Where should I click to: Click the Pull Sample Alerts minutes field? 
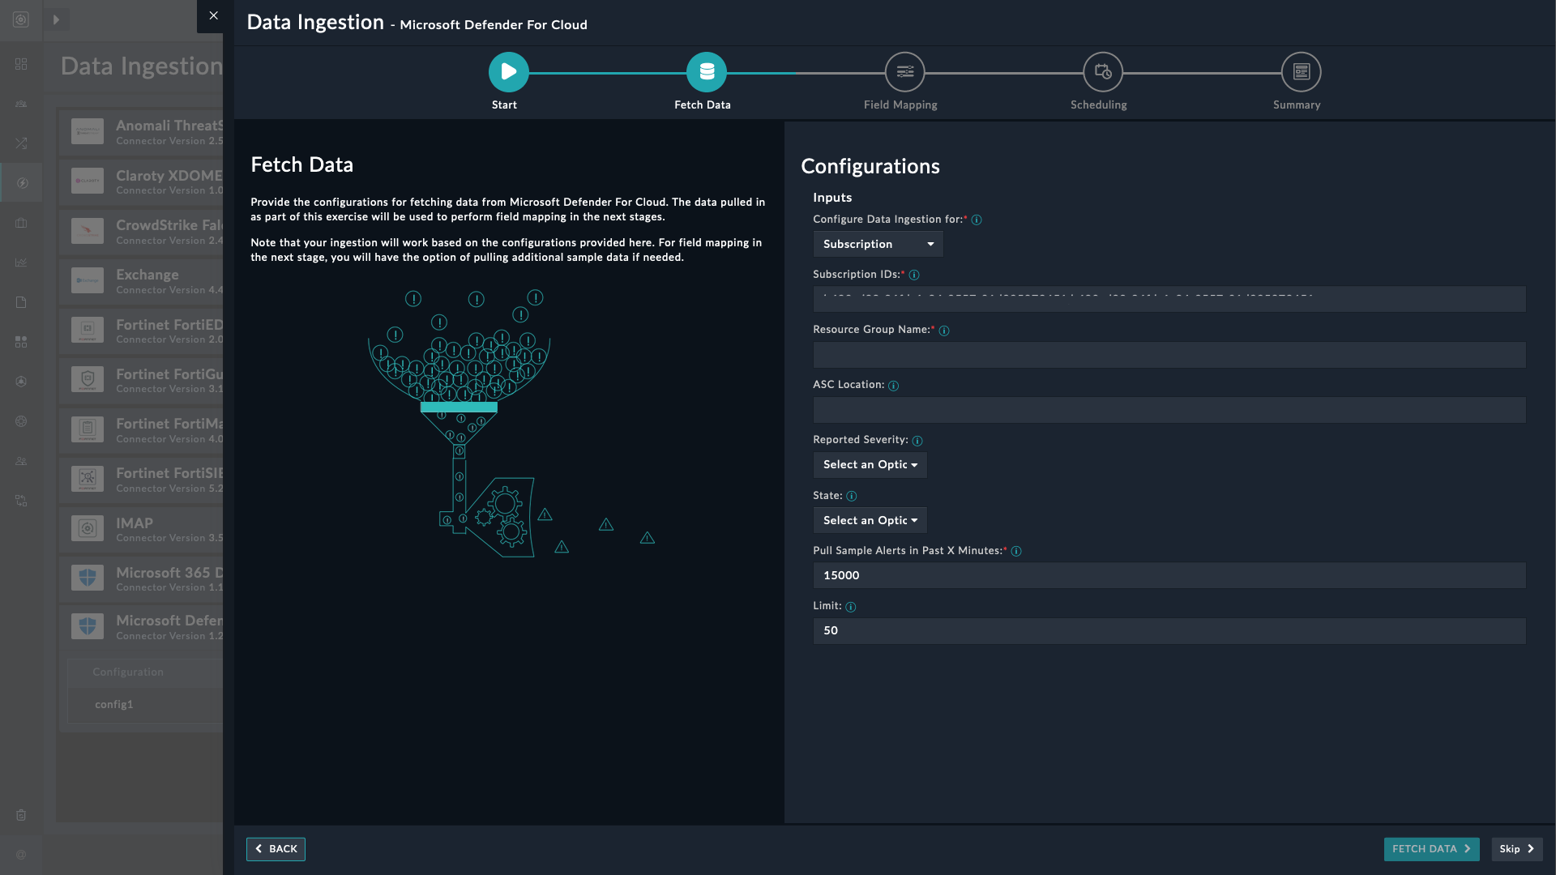[1169, 575]
